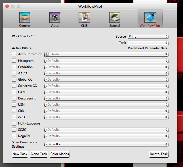Click the 'A' icon in Auto Correction dropdown
Image resolution: width=183 pixels, height=167 pixels.
tap(48, 54)
